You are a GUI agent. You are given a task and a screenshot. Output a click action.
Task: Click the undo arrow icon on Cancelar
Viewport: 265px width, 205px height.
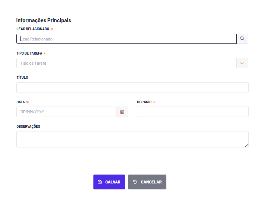(135, 182)
